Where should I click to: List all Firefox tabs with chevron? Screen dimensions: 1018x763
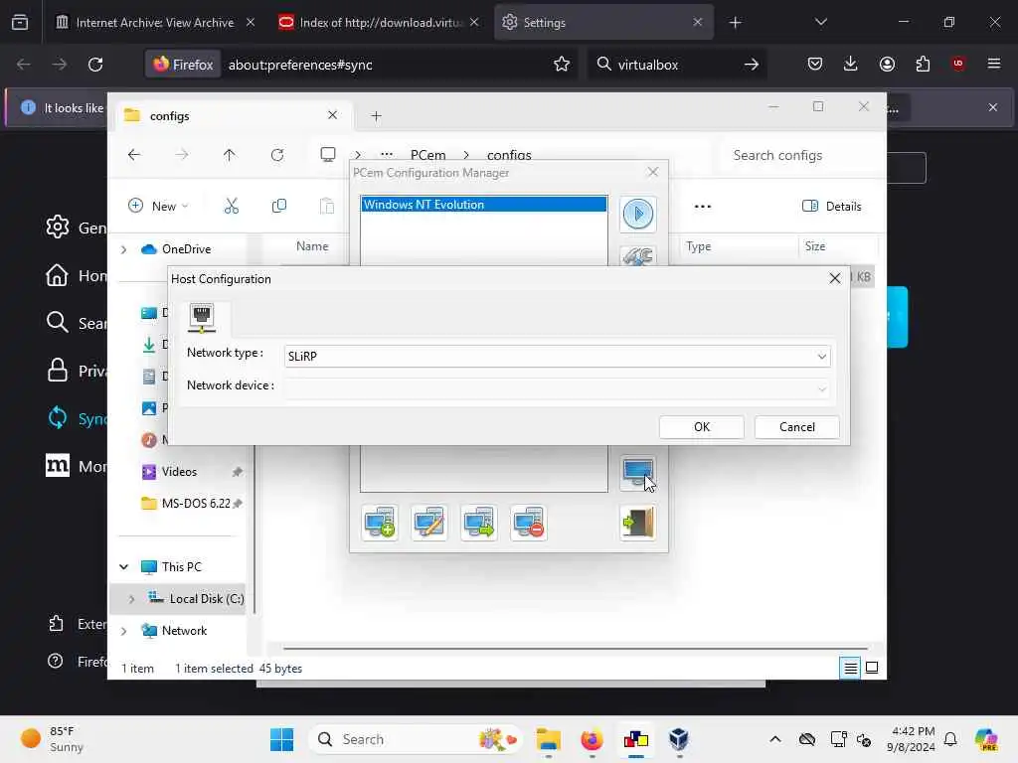coord(820,23)
